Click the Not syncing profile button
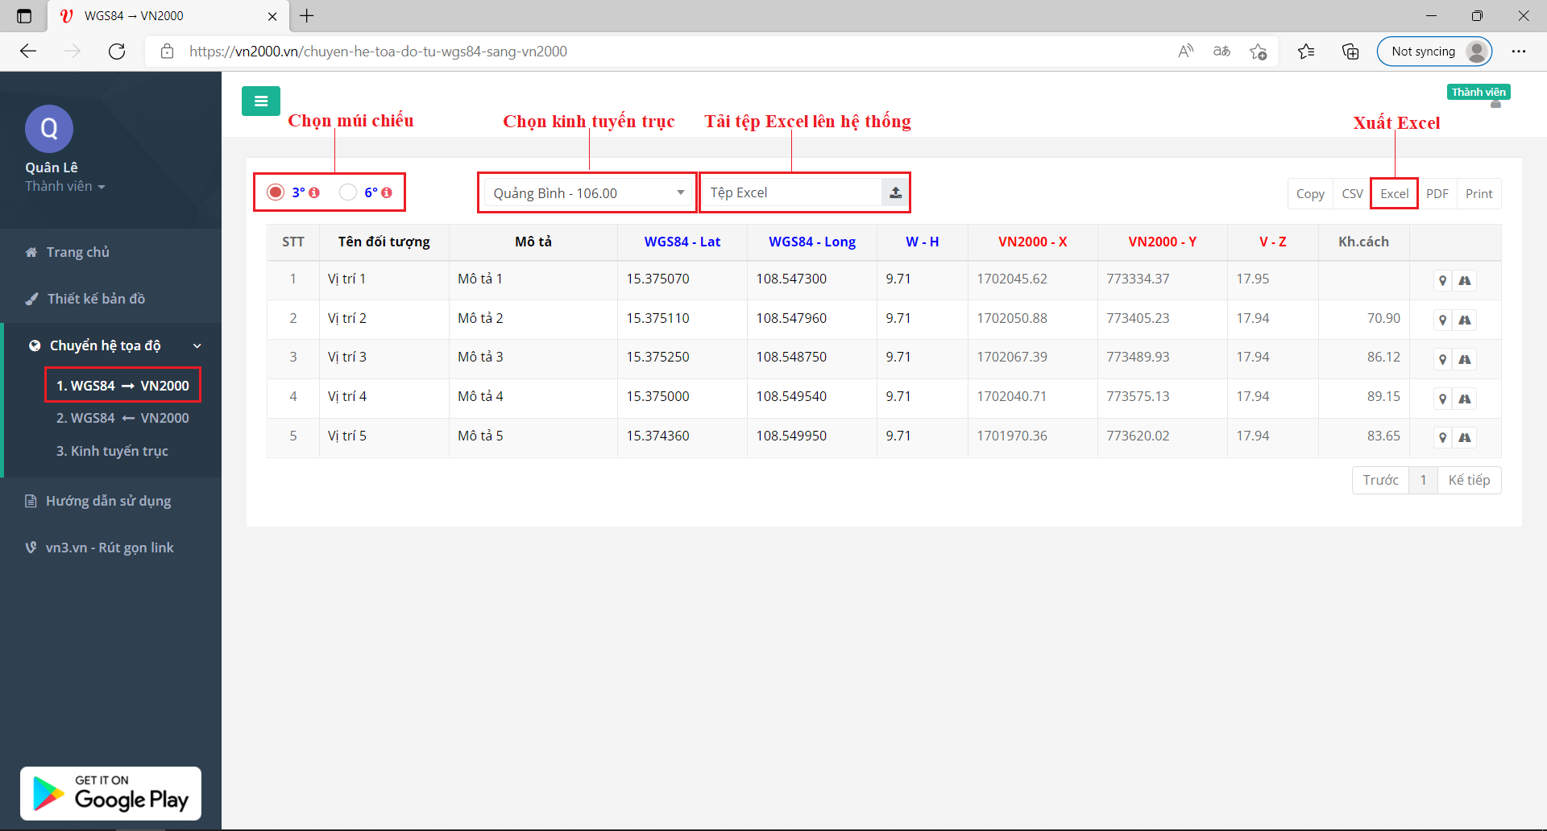This screenshot has width=1547, height=831. pyautogui.click(x=1434, y=52)
